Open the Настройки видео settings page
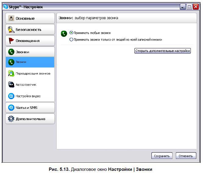 tap(28, 96)
